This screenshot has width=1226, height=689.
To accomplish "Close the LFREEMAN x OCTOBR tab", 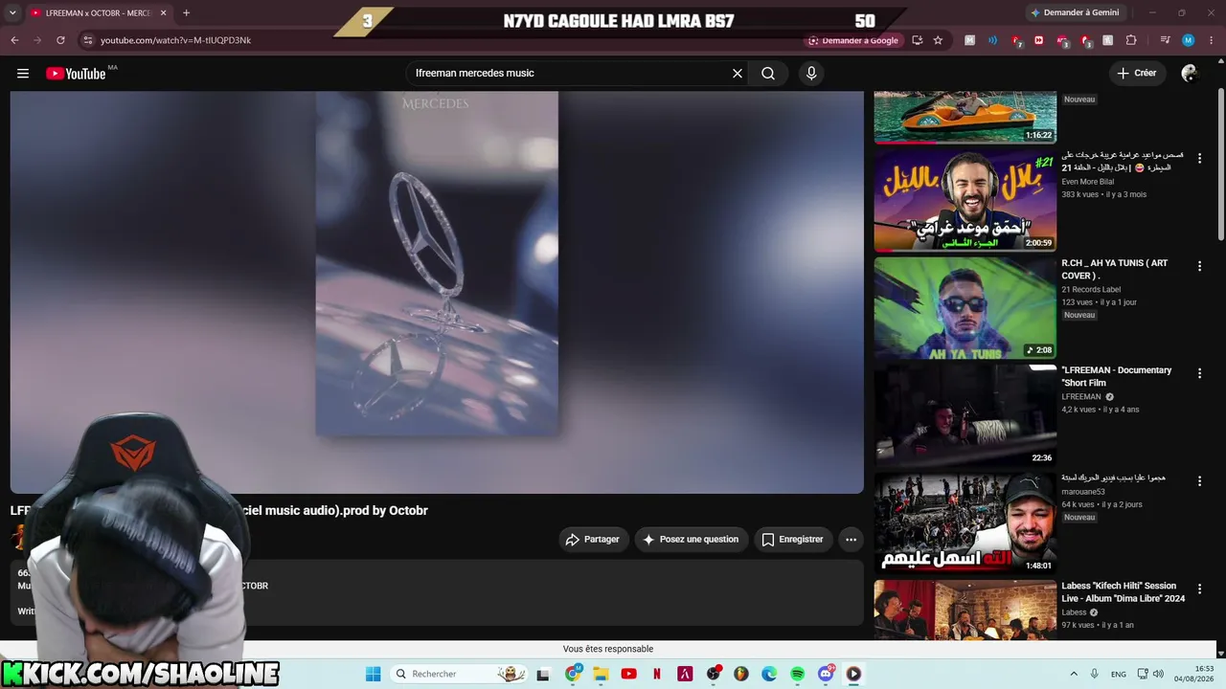I will (x=164, y=13).
